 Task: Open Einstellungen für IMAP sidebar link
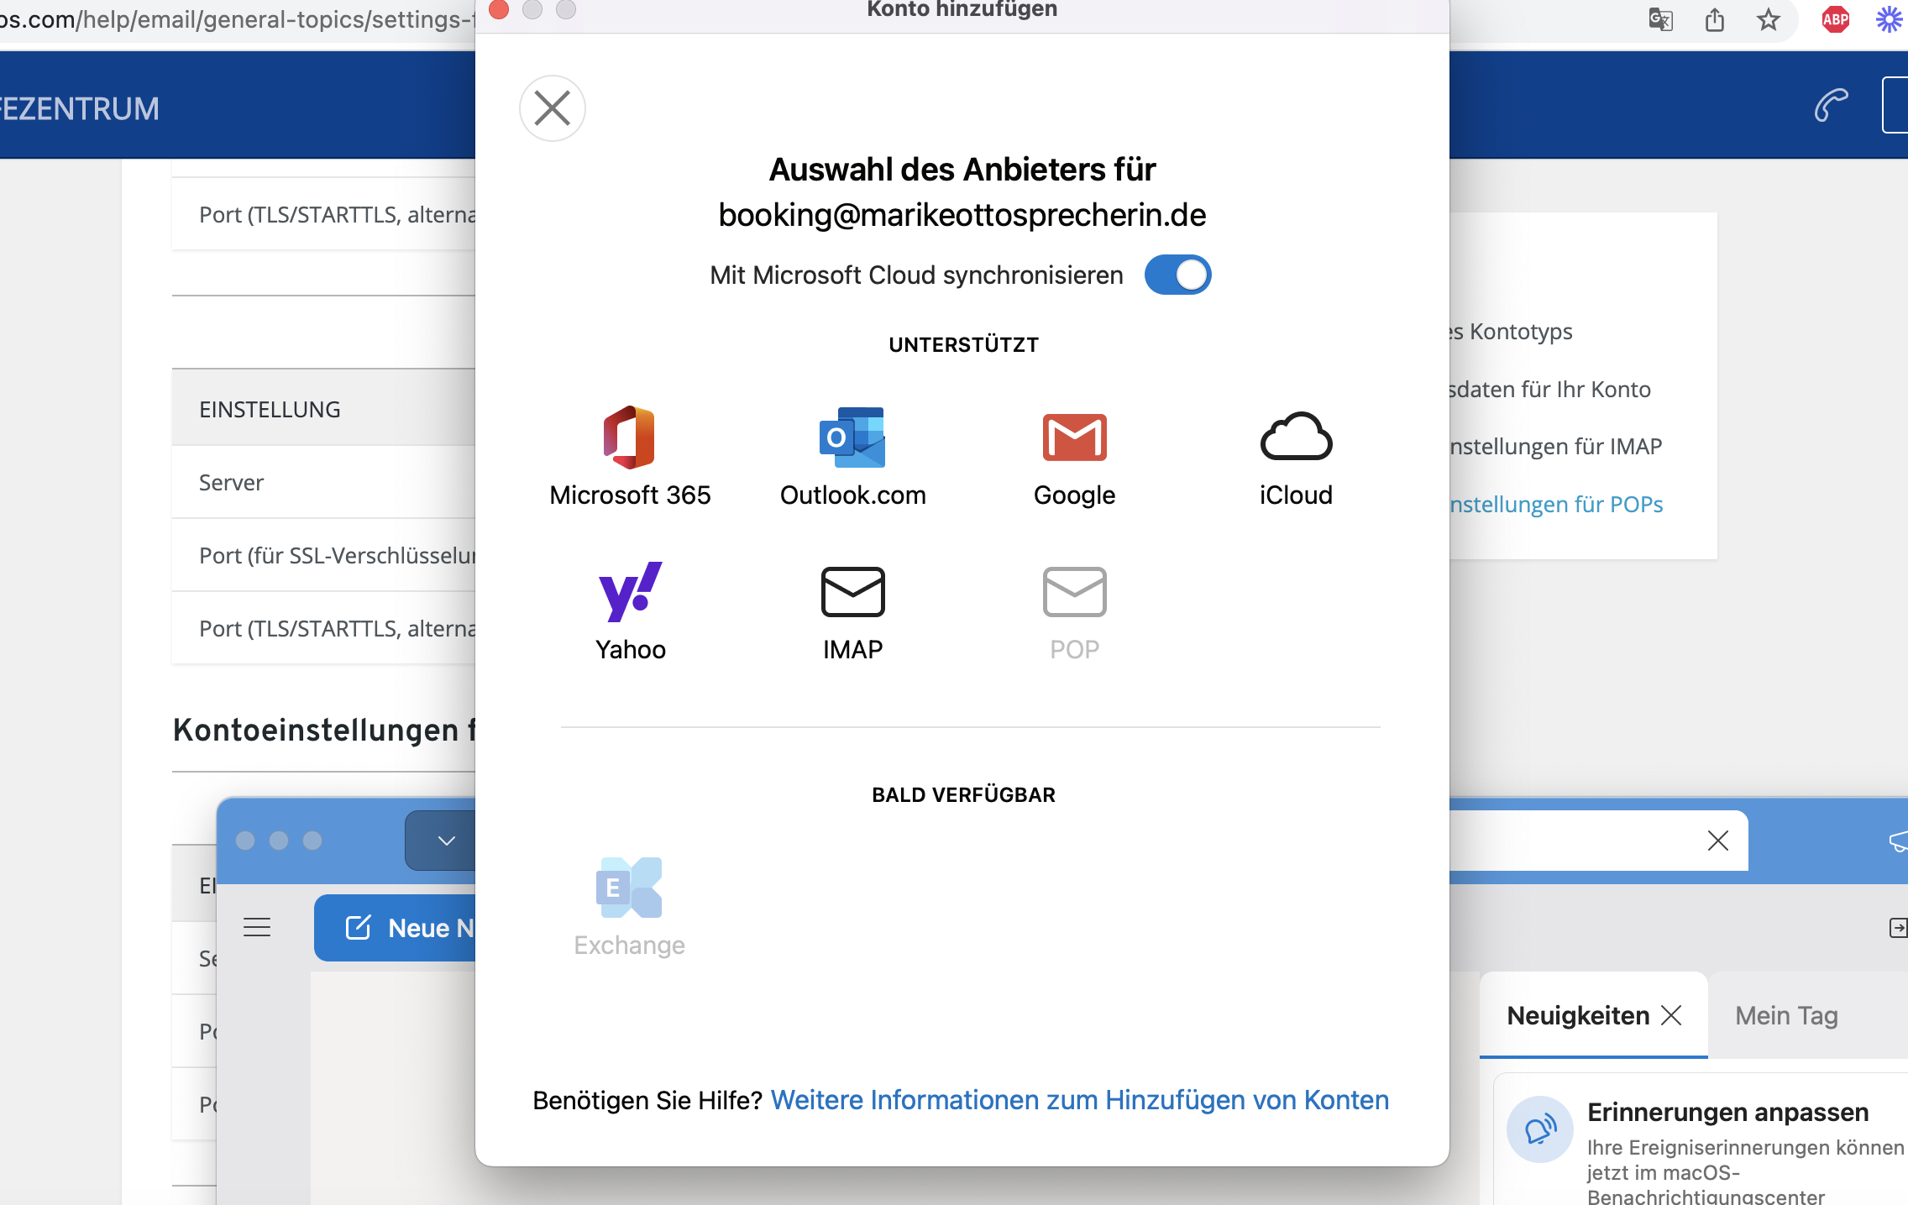click(x=1555, y=446)
